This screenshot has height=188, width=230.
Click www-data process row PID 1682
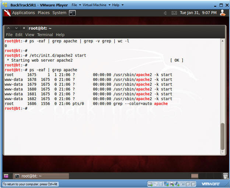88,99
